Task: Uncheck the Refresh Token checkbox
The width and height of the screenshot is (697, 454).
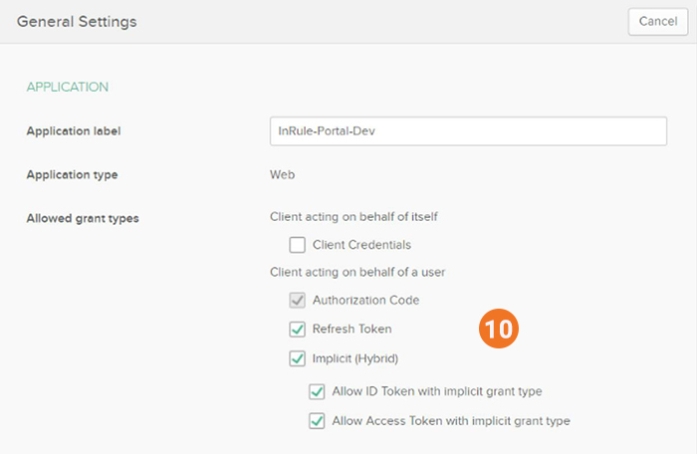Action: click(297, 329)
